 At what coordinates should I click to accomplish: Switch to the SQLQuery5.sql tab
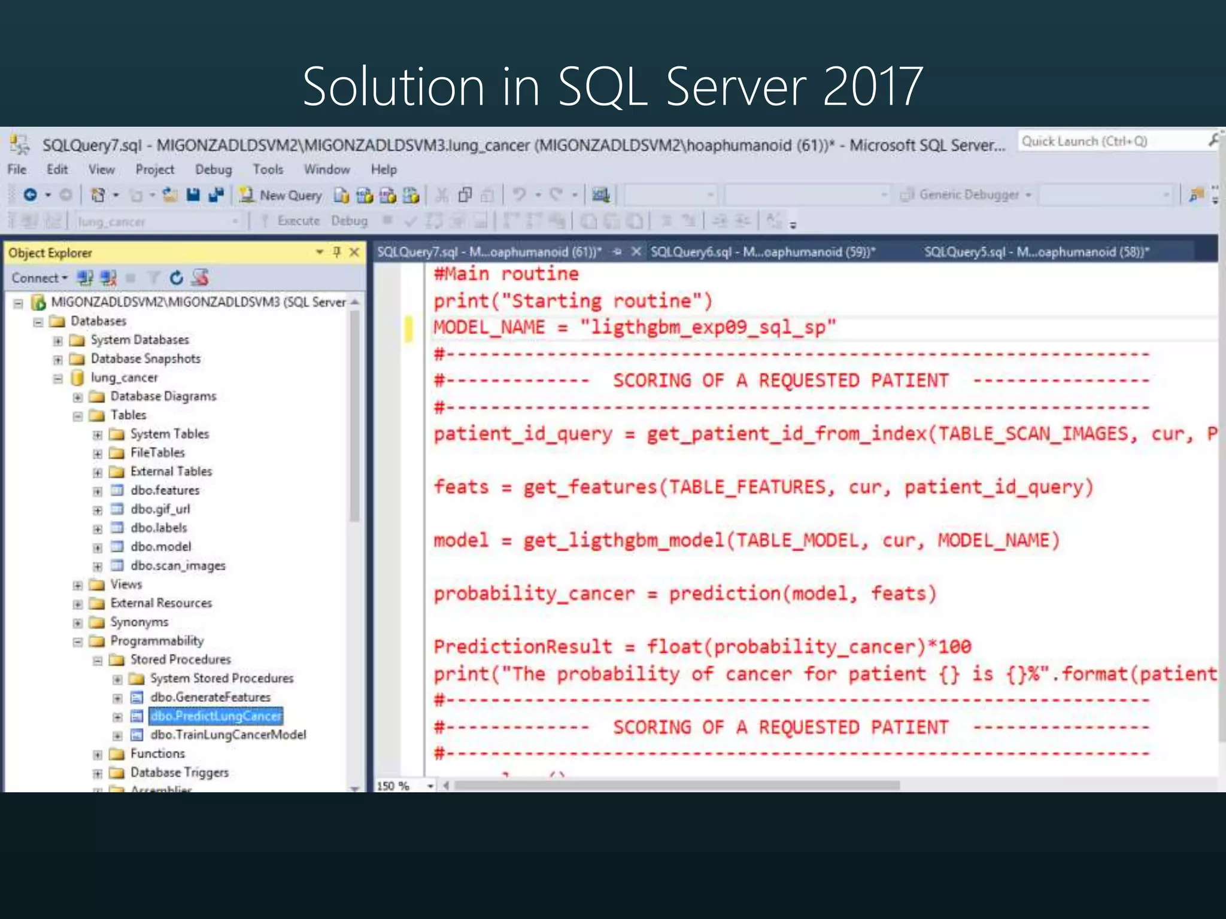coord(1037,252)
